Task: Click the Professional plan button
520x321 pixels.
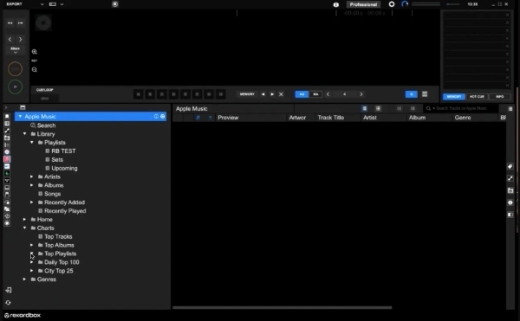Action: coord(363,4)
